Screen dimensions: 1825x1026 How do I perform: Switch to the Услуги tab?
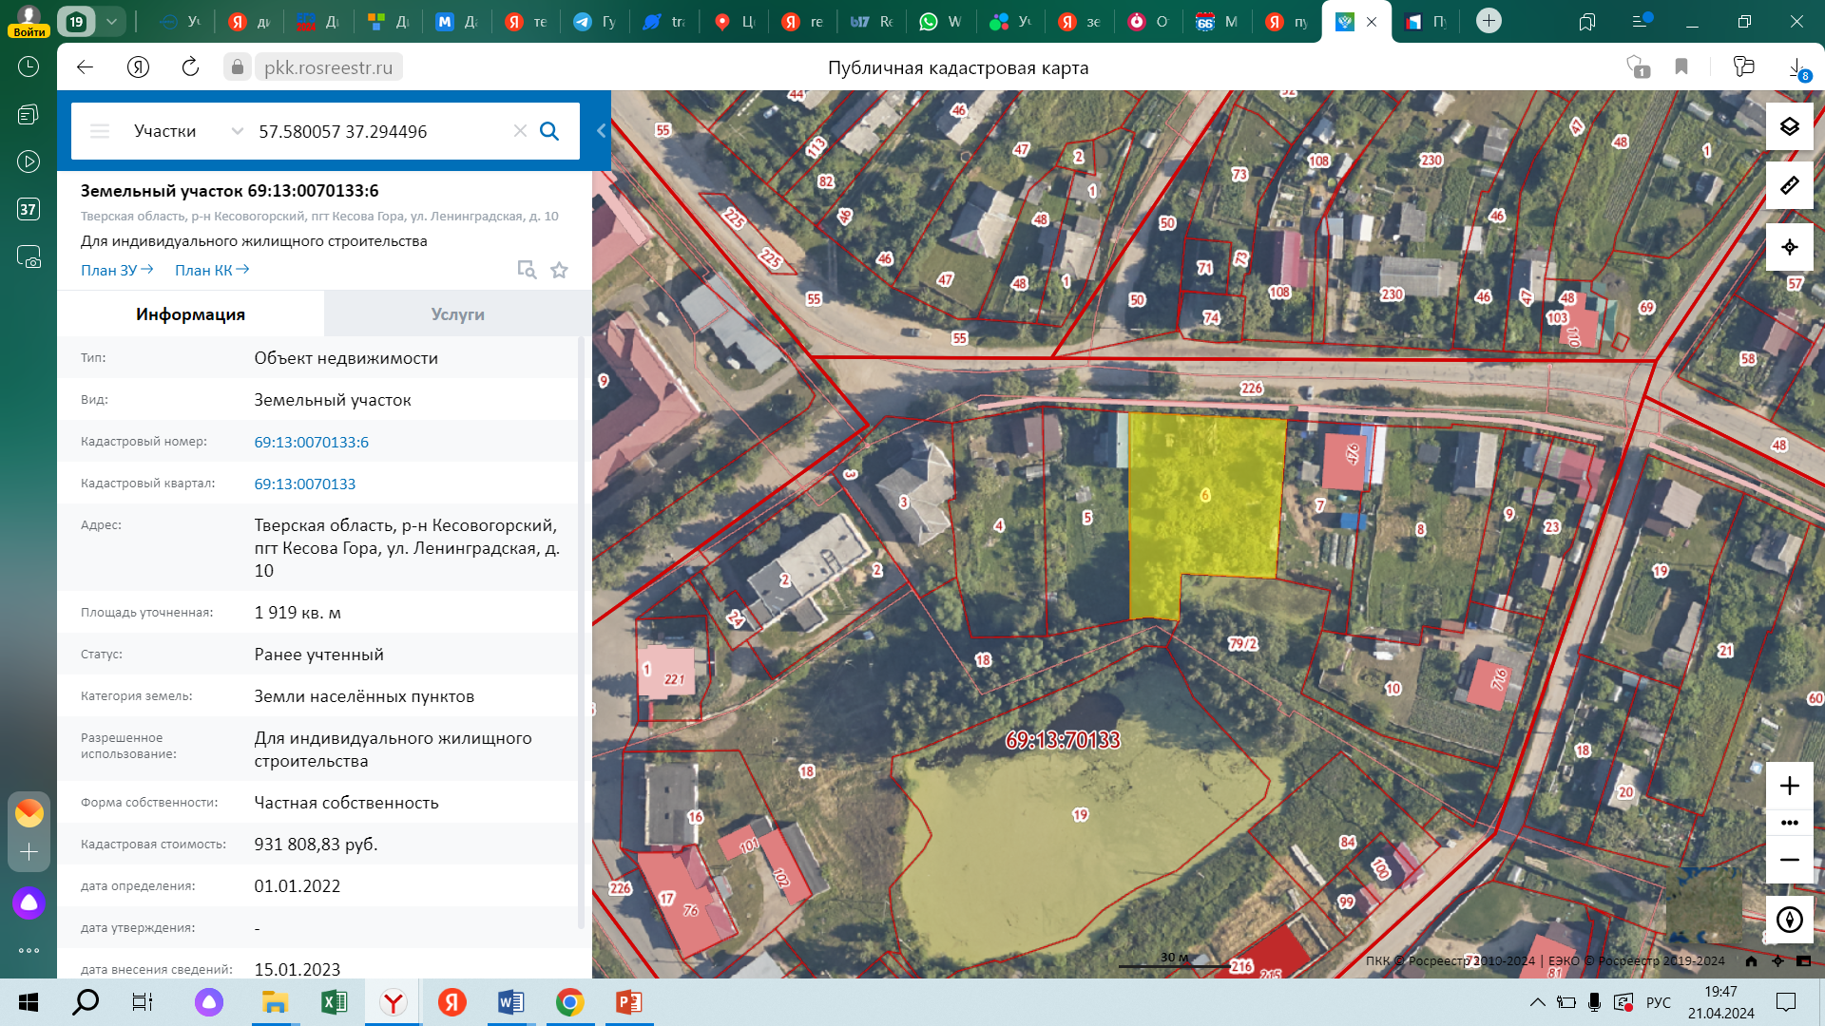click(x=457, y=314)
